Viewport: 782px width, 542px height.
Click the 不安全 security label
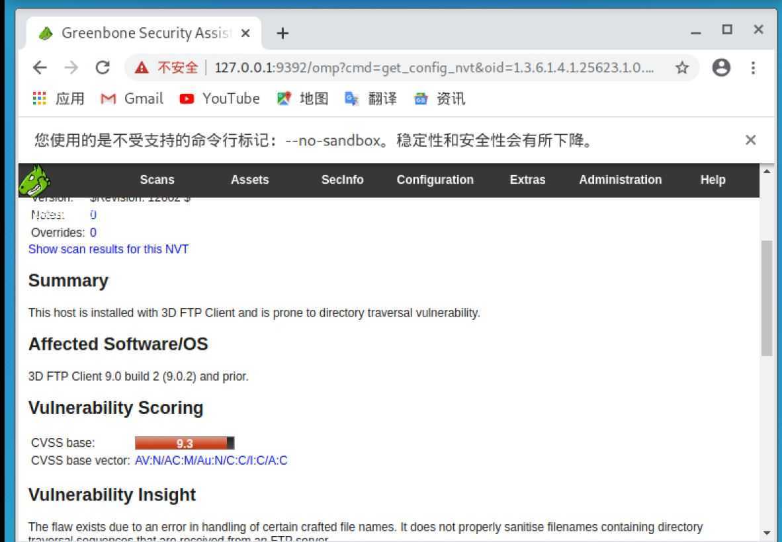[177, 67]
